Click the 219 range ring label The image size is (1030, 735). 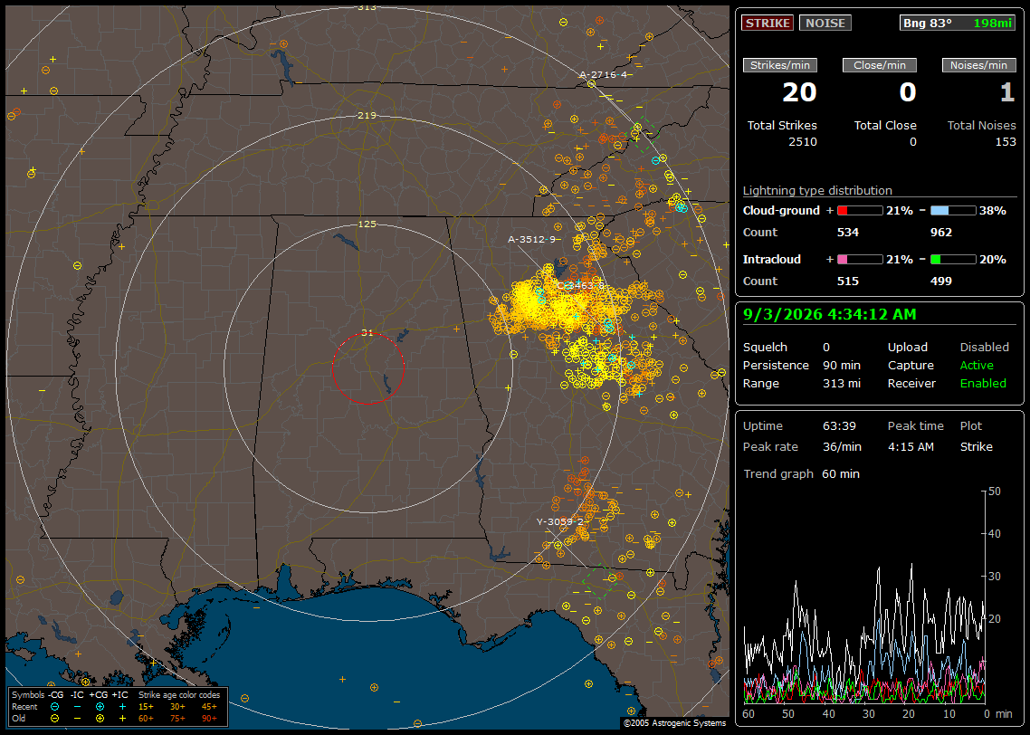[367, 116]
